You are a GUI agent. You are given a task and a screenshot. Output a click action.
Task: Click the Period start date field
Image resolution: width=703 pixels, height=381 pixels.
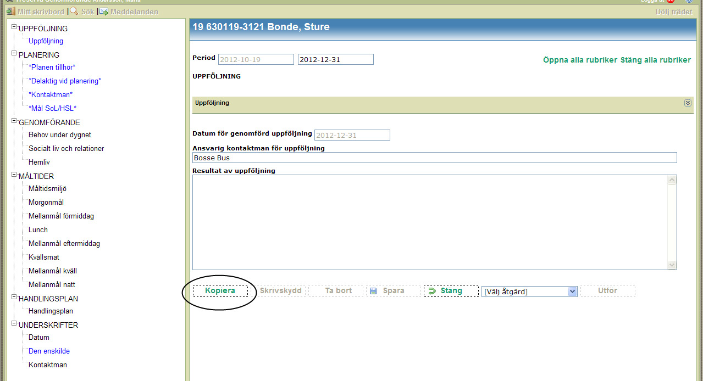[x=256, y=59]
